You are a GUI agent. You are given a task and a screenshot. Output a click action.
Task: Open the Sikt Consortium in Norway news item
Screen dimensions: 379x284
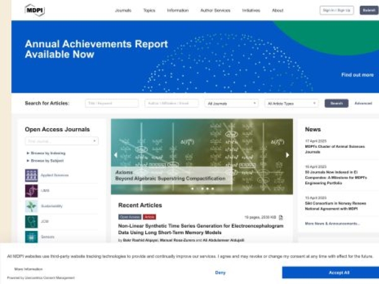[335, 206]
